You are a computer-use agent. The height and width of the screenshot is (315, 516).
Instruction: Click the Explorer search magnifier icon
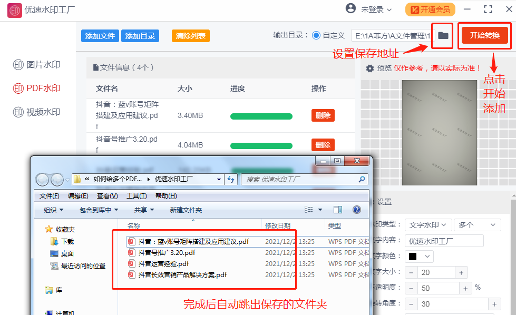[362, 180]
